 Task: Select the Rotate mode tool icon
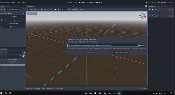[x=35, y=10]
